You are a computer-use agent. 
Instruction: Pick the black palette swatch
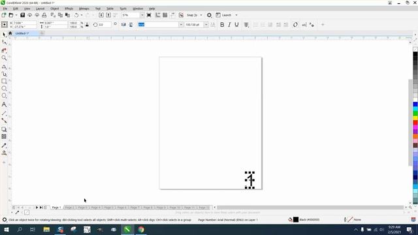tap(415, 54)
